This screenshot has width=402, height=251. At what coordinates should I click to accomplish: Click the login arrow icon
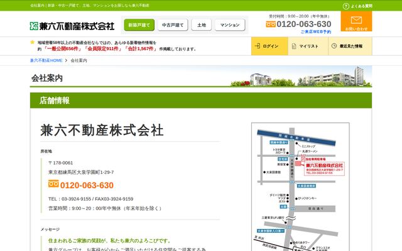pyautogui.click(x=257, y=46)
